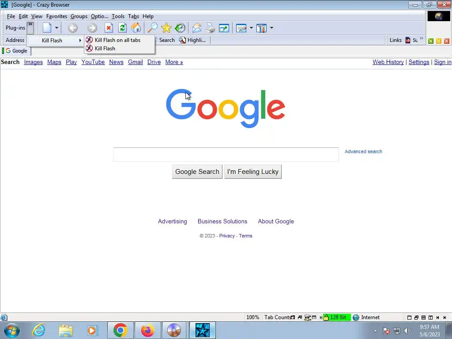This screenshot has height=339, width=452.
Task: Click the yellow X tab-close icon
Action: (439, 41)
